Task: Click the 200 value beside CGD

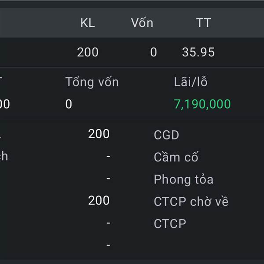Action: (99, 134)
